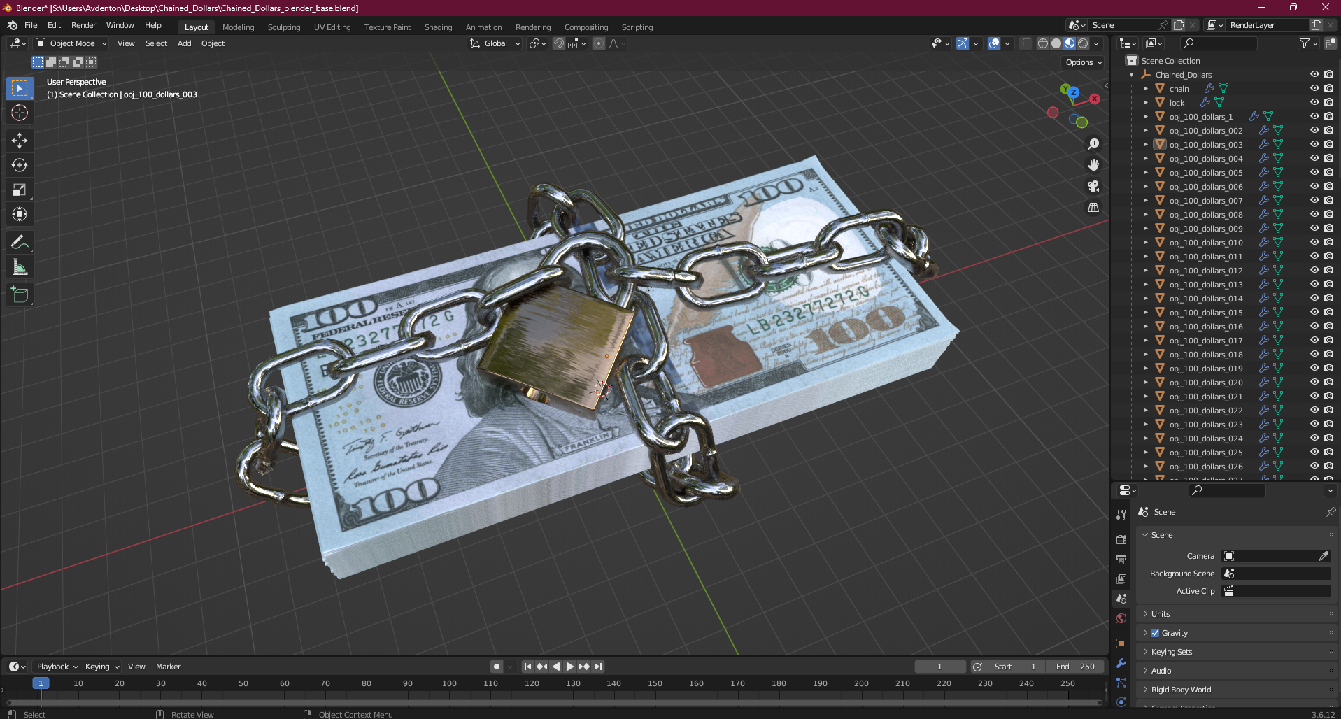Toggle the auto keying record button
The height and width of the screenshot is (719, 1341).
click(497, 667)
